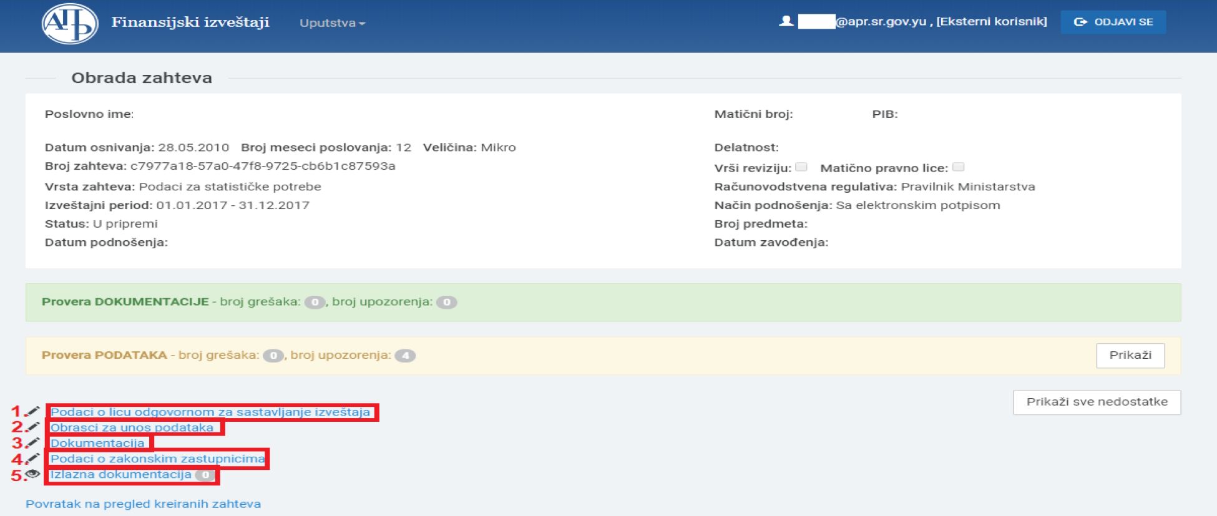The width and height of the screenshot is (1217, 516).
Task: Expand the Uputstva dropdown menu
Action: (x=332, y=23)
